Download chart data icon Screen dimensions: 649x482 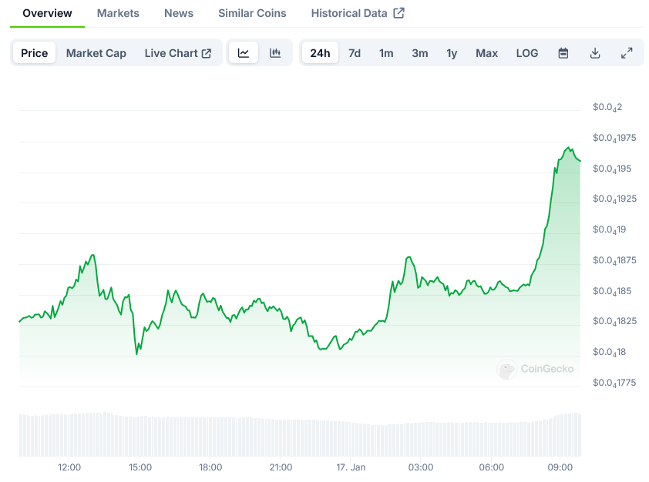click(595, 53)
